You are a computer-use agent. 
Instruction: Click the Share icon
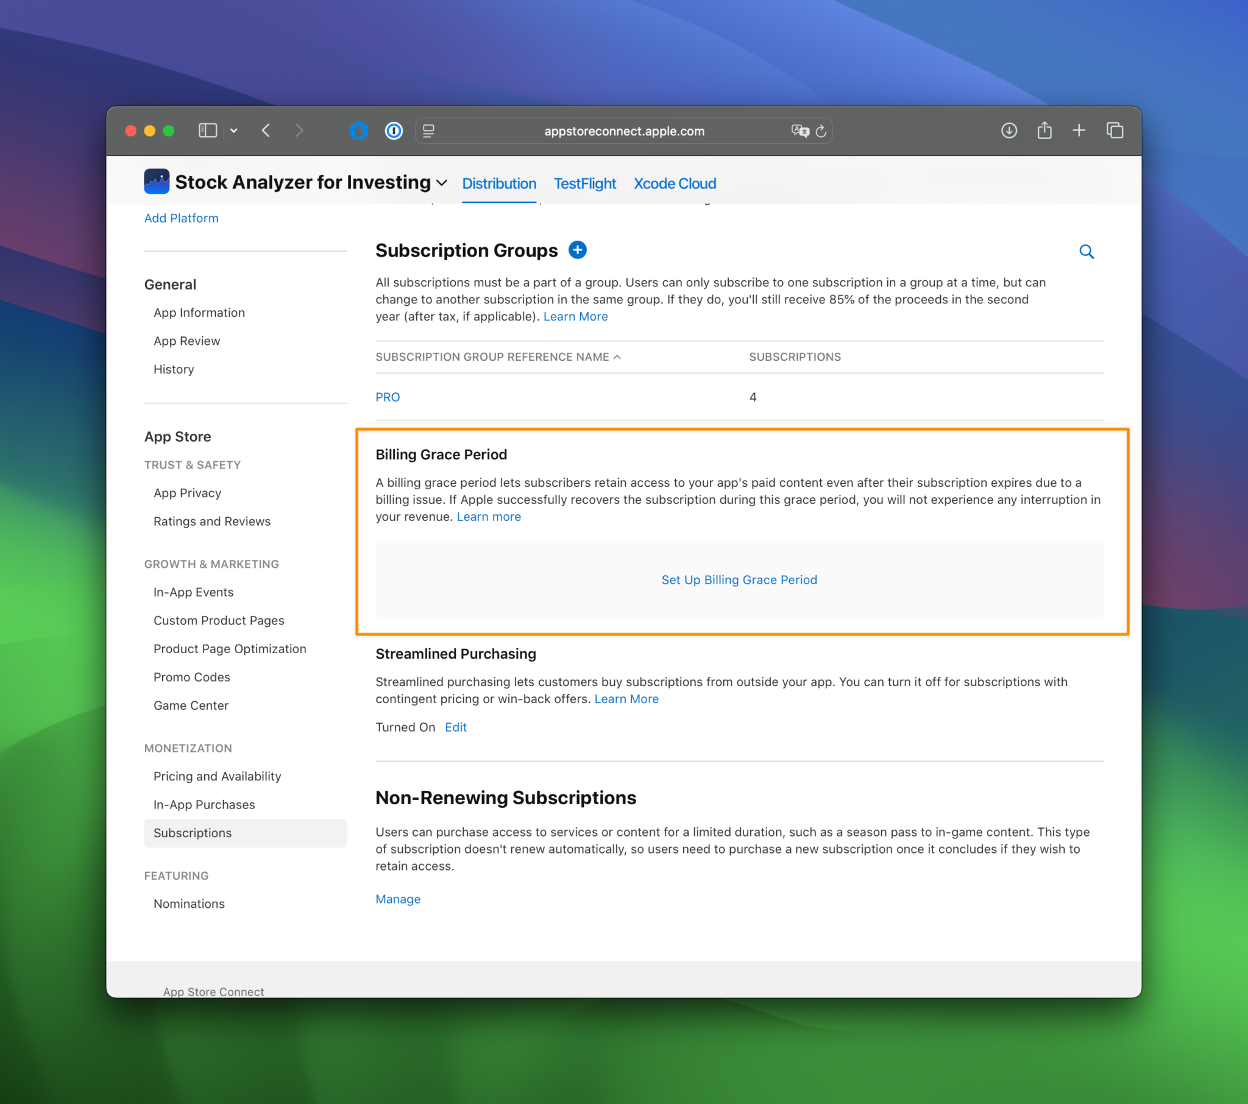(1044, 130)
